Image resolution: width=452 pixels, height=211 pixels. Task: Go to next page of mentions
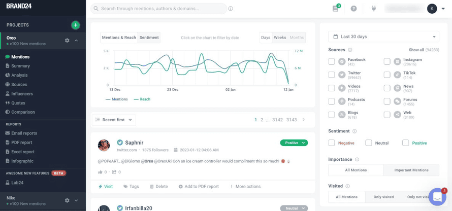(x=304, y=120)
